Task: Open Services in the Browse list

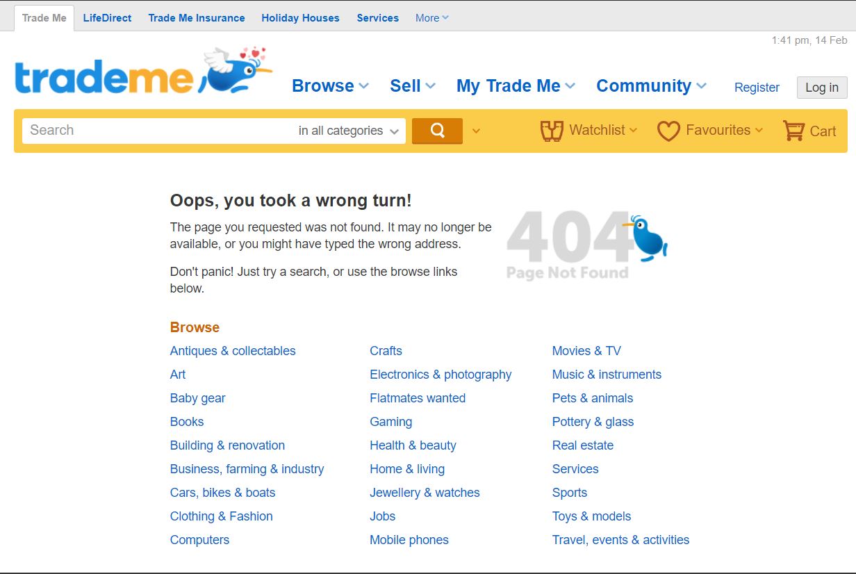Action: point(575,469)
